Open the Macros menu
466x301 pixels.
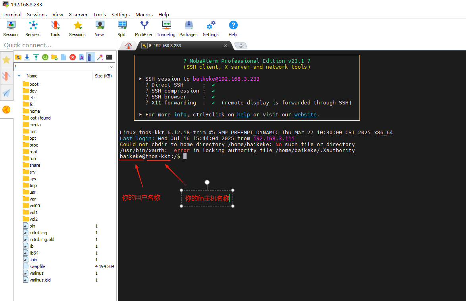click(x=144, y=14)
